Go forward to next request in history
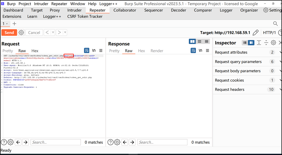Image resolution: width=282 pixels, height=155 pixels. pos(59,32)
